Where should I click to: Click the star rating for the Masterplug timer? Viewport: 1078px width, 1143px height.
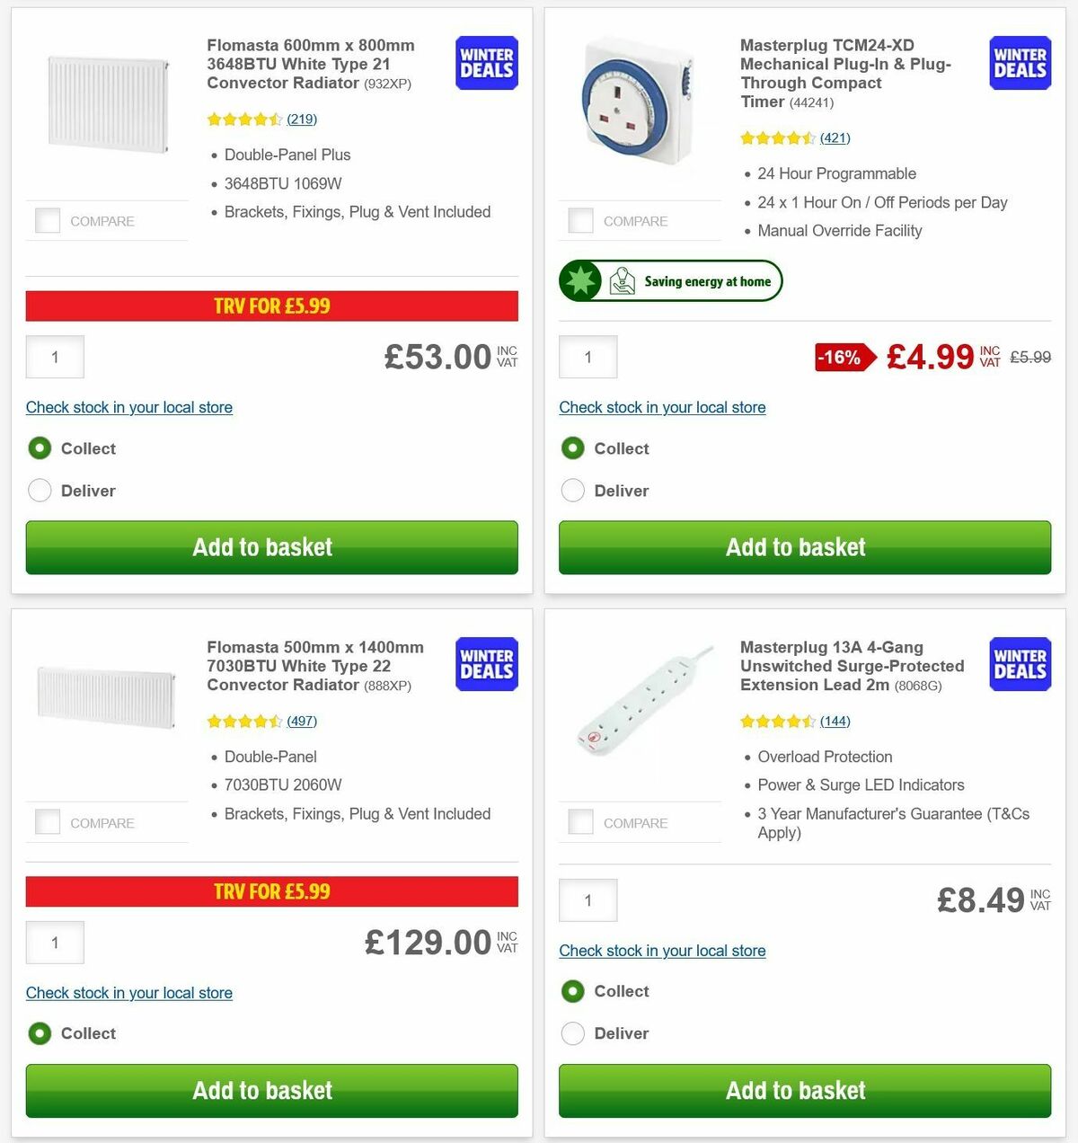[777, 137]
